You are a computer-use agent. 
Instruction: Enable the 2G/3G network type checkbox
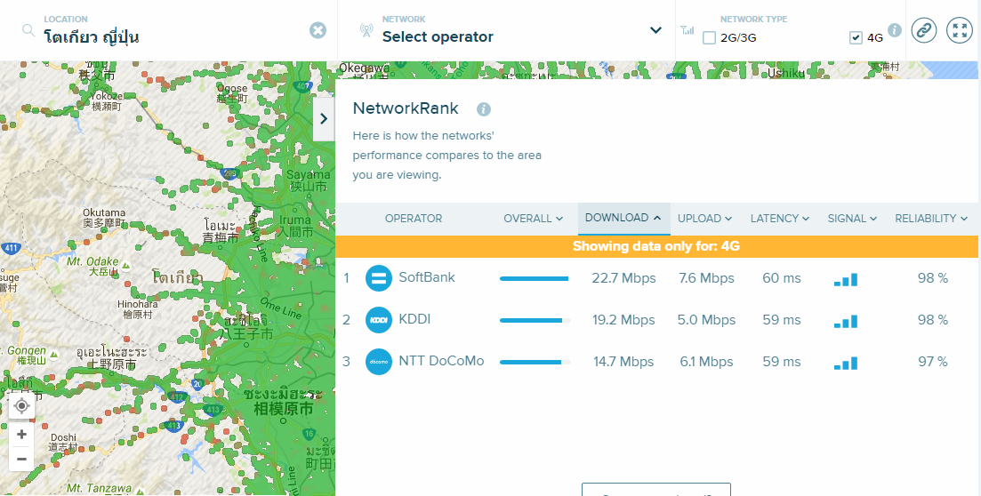tap(709, 37)
